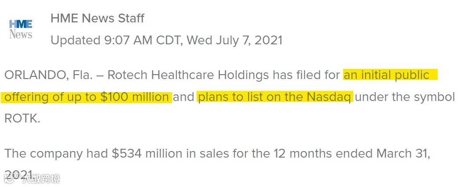The width and height of the screenshot is (461, 187).
Task: Click the HME News logo
Action: coord(21,29)
